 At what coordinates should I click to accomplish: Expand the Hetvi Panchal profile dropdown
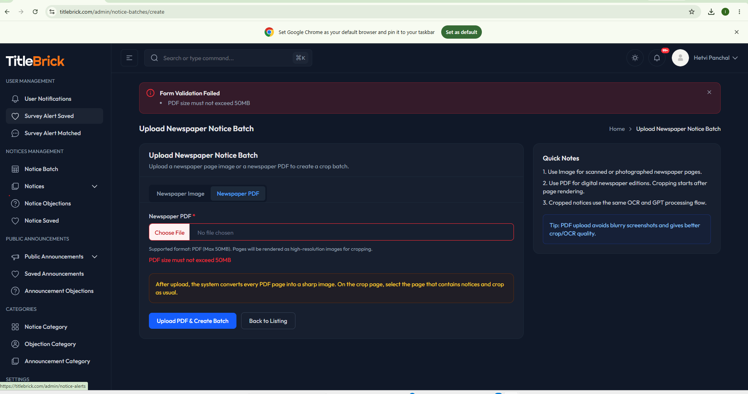pos(716,58)
